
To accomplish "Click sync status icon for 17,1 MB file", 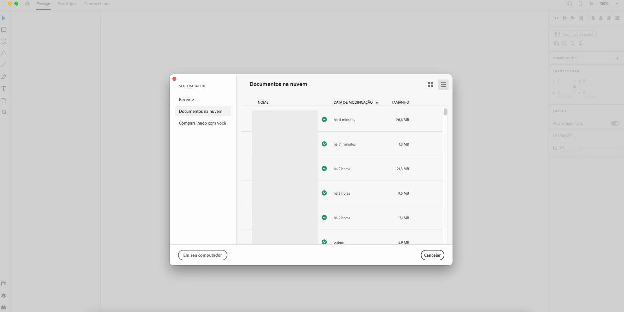I will pyautogui.click(x=324, y=217).
